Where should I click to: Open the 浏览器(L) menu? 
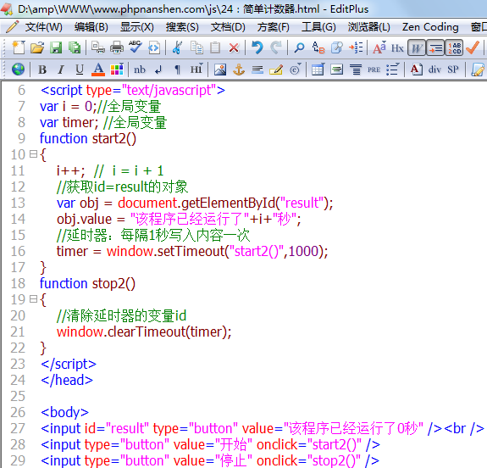coord(368,27)
